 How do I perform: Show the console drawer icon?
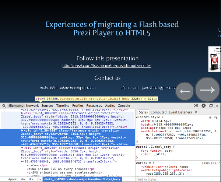pyautogui.click(x=196, y=106)
